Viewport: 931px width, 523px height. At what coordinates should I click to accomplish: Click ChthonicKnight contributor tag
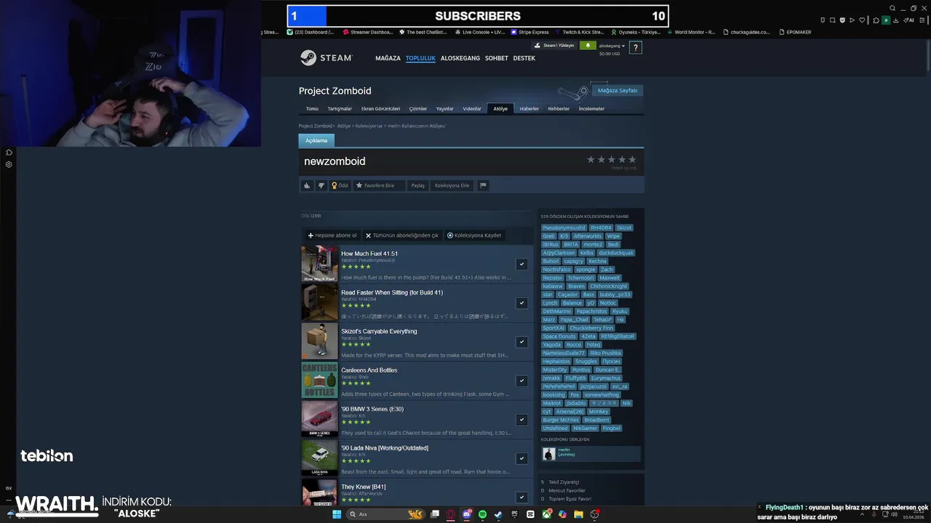tap(609, 286)
